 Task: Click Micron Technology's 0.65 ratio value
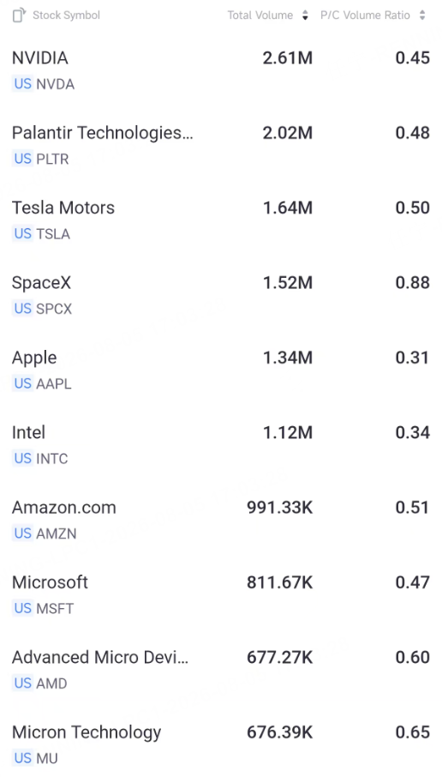pyautogui.click(x=412, y=732)
